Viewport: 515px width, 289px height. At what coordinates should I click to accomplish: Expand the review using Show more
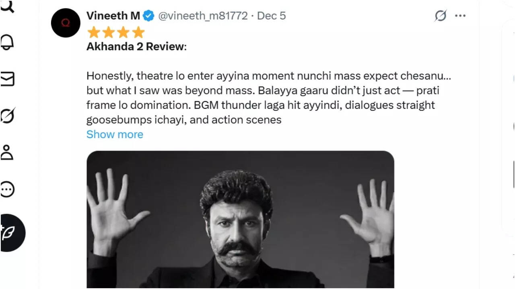(x=115, y=134)
